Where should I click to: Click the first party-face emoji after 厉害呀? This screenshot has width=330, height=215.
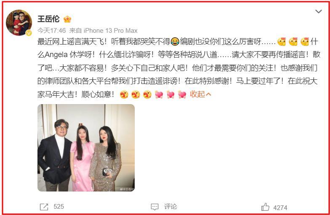tap(282, 41)
